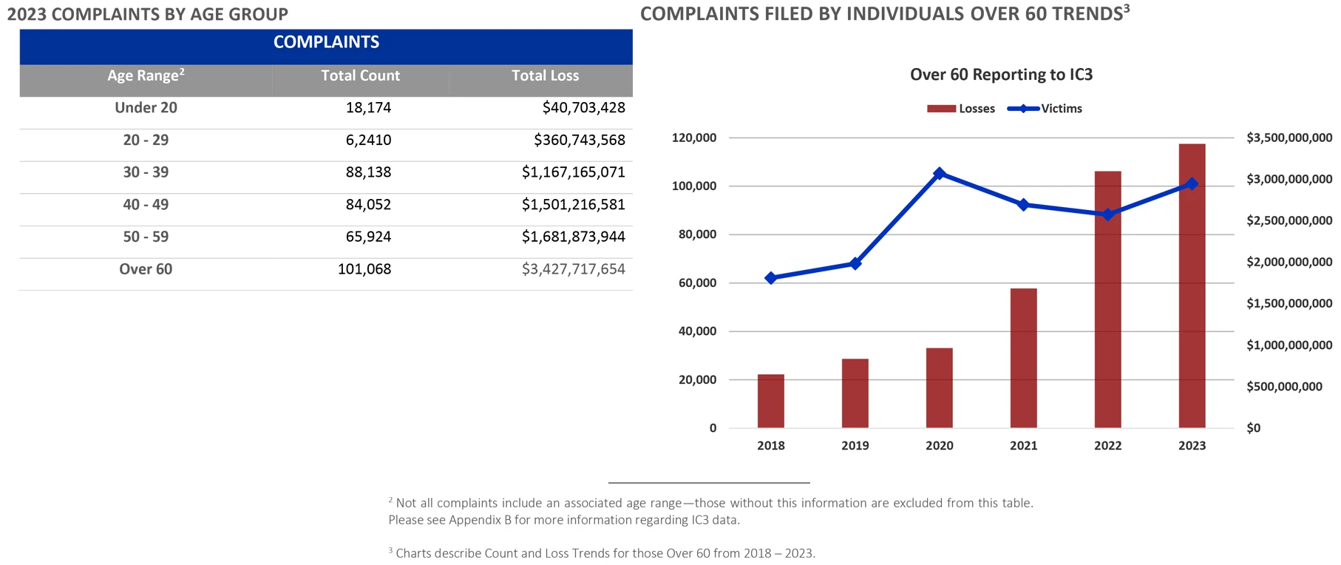
Task: Select the count value 18,174
Action: 368,108
